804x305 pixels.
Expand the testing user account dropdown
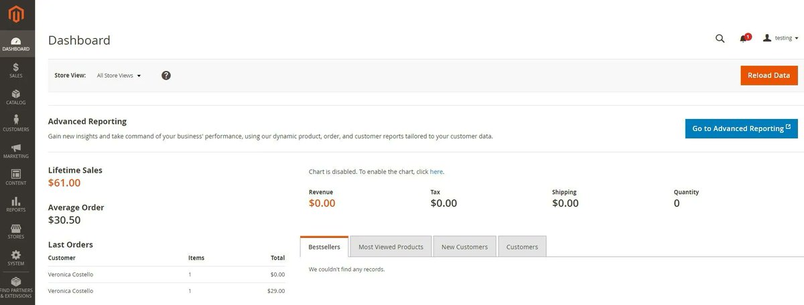click(781, 38)
